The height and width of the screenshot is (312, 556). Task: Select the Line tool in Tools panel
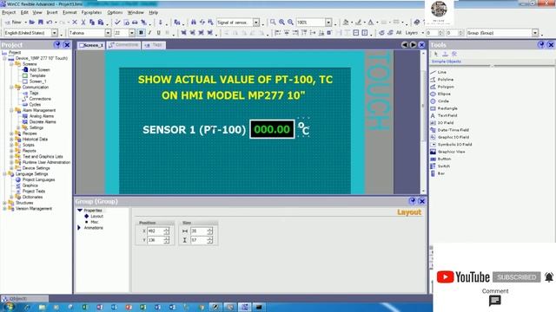click(439, 72)
